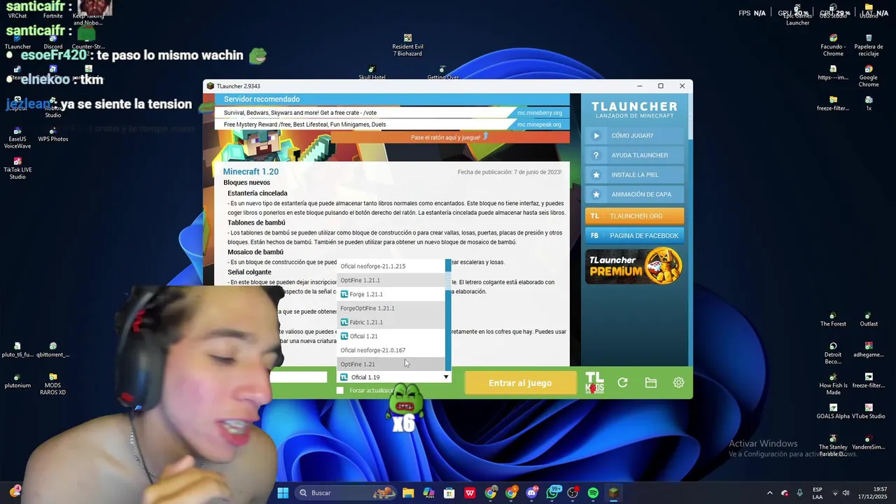Open WPS Office from the taskbar
Image resolution: width=896 pixels, height=504 pixels.
coord(470,493)
